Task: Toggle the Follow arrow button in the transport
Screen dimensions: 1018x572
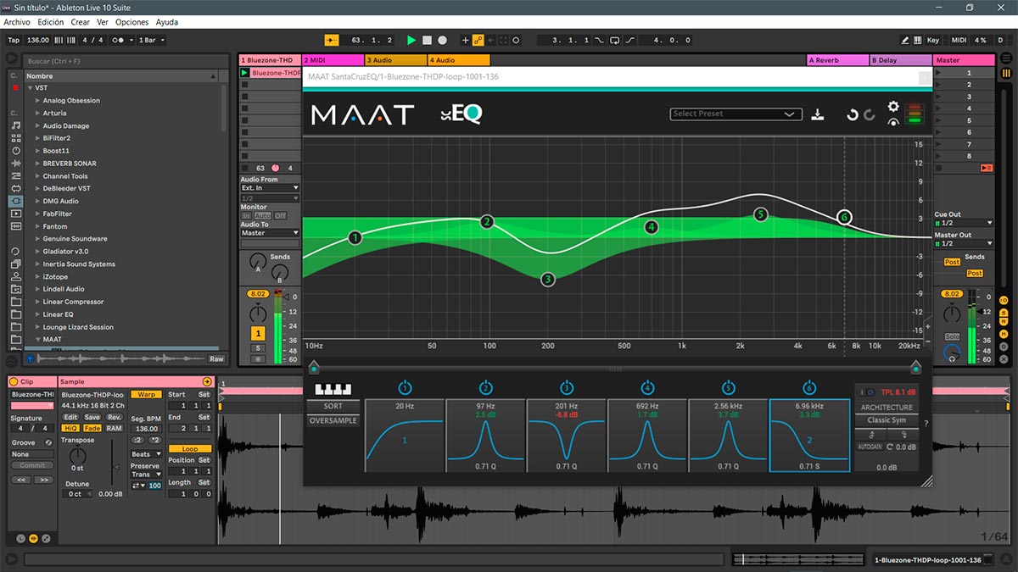Action: click(x=332, y=40)
